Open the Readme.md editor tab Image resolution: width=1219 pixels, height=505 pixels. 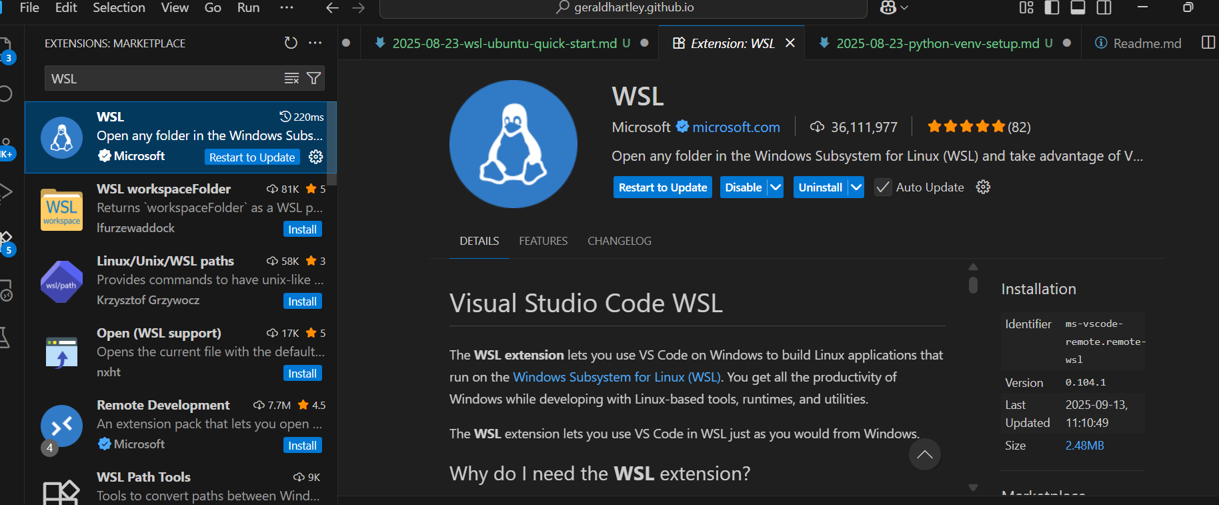coord(1138,43)
